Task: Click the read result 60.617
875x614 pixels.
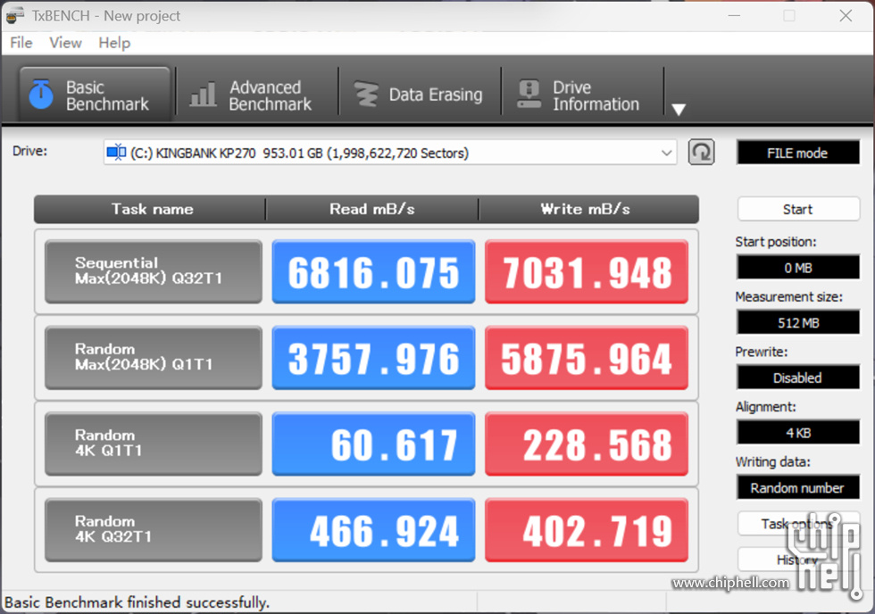Action: 373,444
